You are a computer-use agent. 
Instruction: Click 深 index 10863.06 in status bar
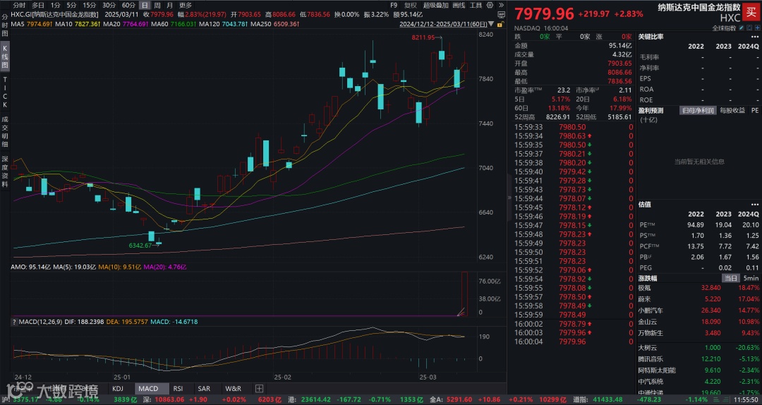(x=168, y=399)
